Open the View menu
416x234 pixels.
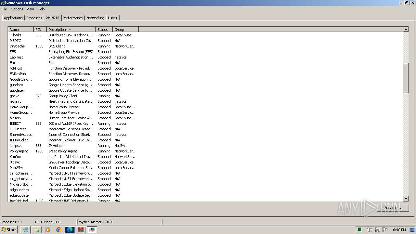click(30, 9)
